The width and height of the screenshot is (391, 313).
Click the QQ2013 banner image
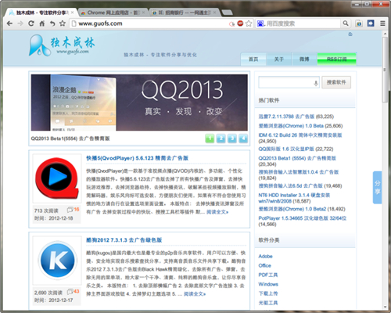pos(139,103)
